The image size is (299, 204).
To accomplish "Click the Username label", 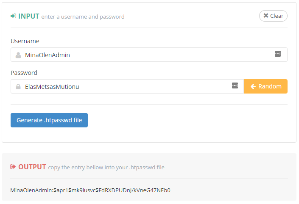I will coord(25,41).
